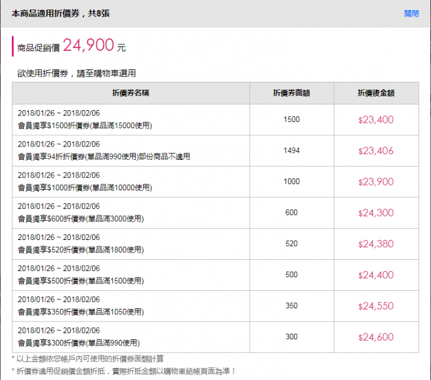Click the discounted price $24,380
Image resolution: width=431 pixels, height=380 pixels.
tap(376, 244)
